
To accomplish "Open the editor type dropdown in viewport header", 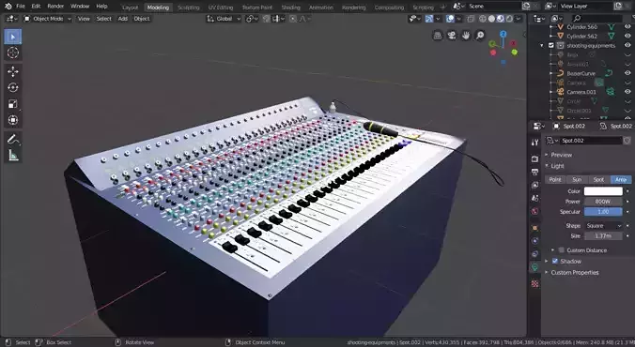I will coord(11,19).
